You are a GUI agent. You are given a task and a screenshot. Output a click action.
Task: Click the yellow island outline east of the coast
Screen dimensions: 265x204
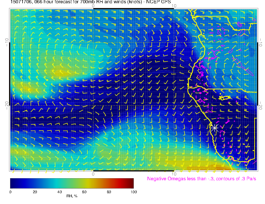tap(225, 97)
